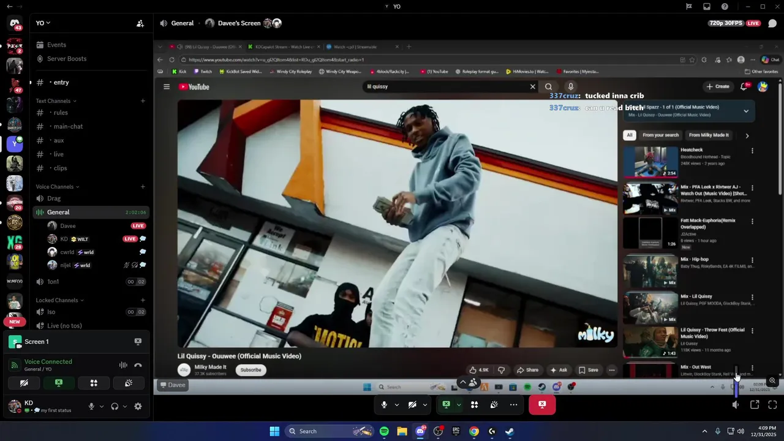This screenshot has width=784, height=441.
Task: Open noise suppression waveform icon
Action: pos(123,365)
